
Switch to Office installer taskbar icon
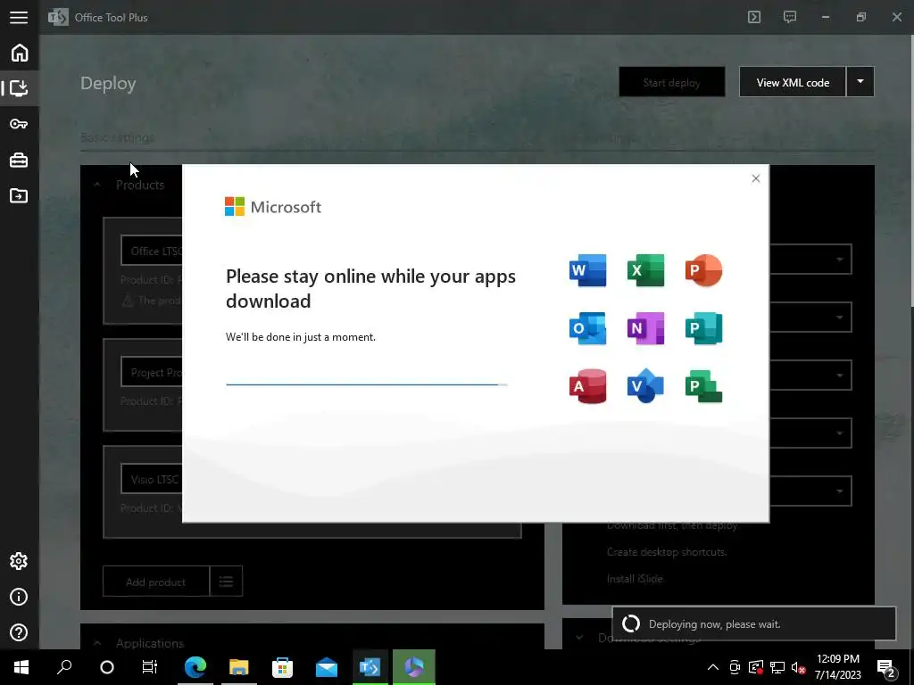414,667
